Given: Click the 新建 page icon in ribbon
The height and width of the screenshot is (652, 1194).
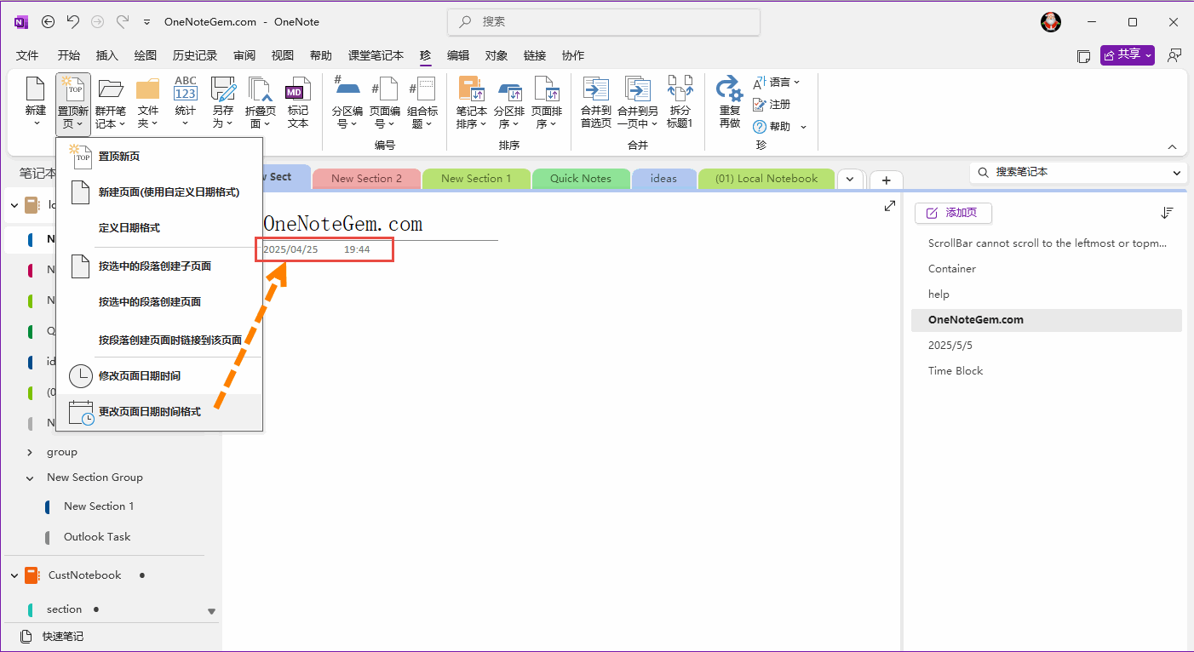Looking at the screenshot, I should (x=35, y=89).
